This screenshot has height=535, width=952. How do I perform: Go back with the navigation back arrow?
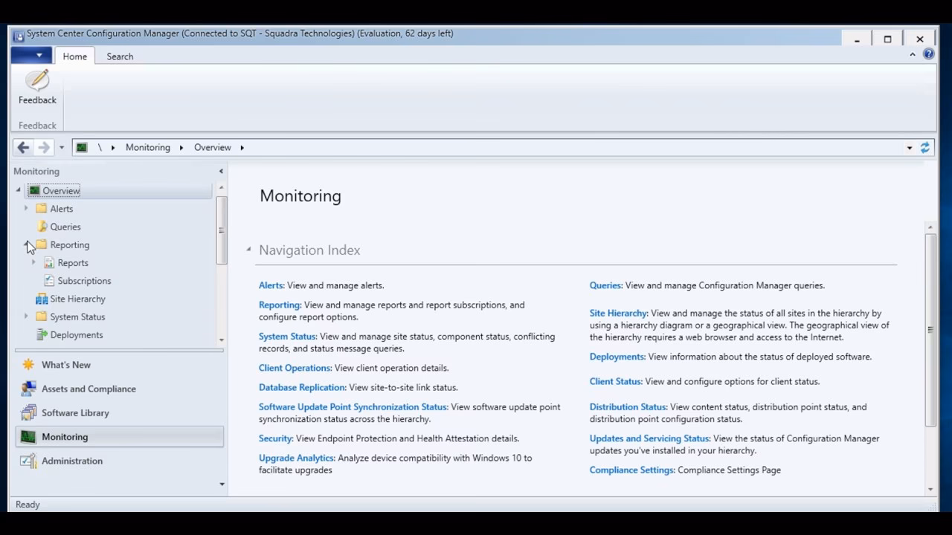point(23,147)
